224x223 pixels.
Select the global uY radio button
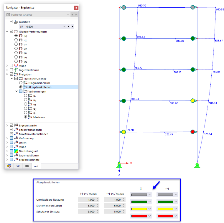click(x=16, y=44)
